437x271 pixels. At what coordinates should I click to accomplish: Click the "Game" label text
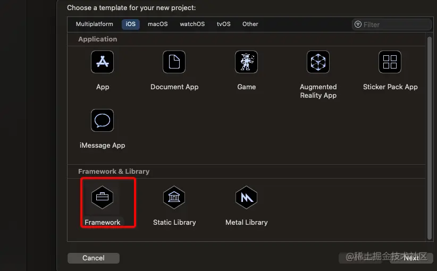click(246, 87)
